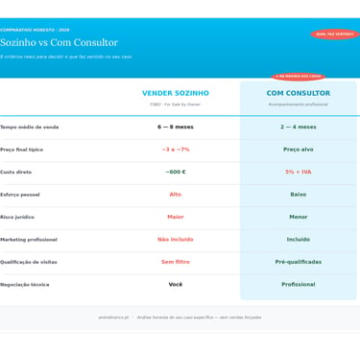Select the 'Sozinho vs Com Consultor' title
Viewport: 360px width, 351px height.
59,42
